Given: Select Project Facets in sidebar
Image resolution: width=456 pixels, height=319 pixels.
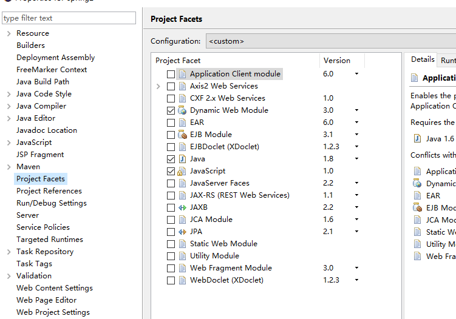Looking at the screenshot, I should click(41, 179).
